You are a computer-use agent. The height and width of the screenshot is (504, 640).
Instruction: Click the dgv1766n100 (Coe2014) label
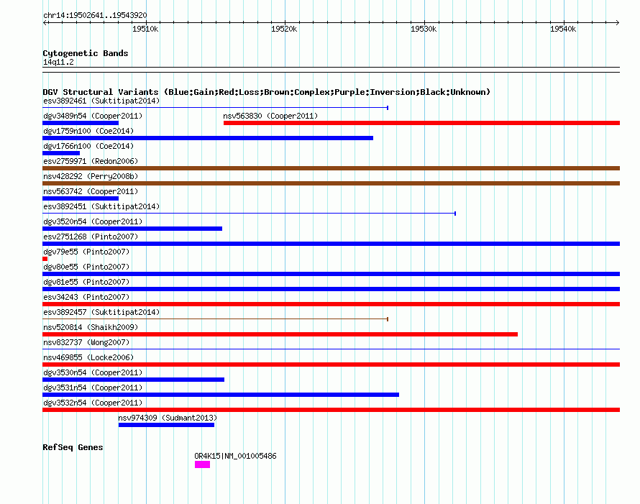click(x=88, y=146)
